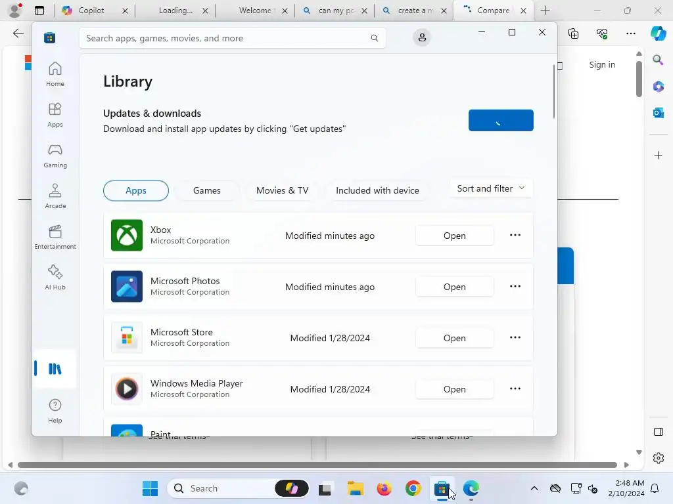Select the Library icon in the sidebar
Screen dimensions: 673x504
(x=55, y=369)
